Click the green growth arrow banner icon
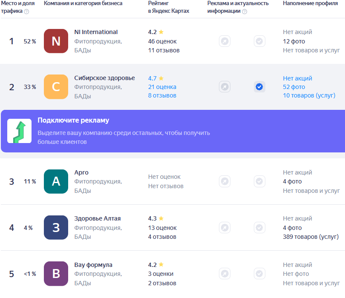 [x=19, y=131]
